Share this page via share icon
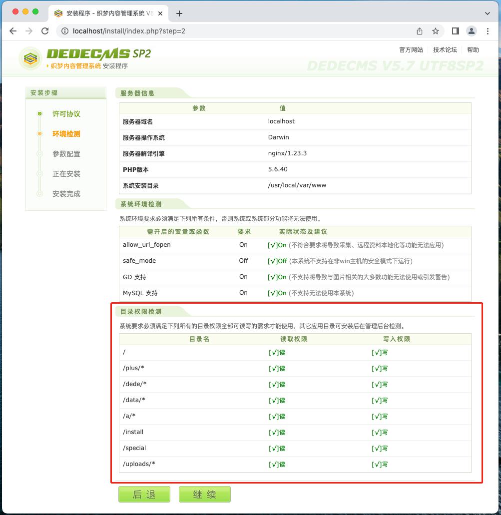The width and height of the screenshot is (501, 515). tap(420, 31)
